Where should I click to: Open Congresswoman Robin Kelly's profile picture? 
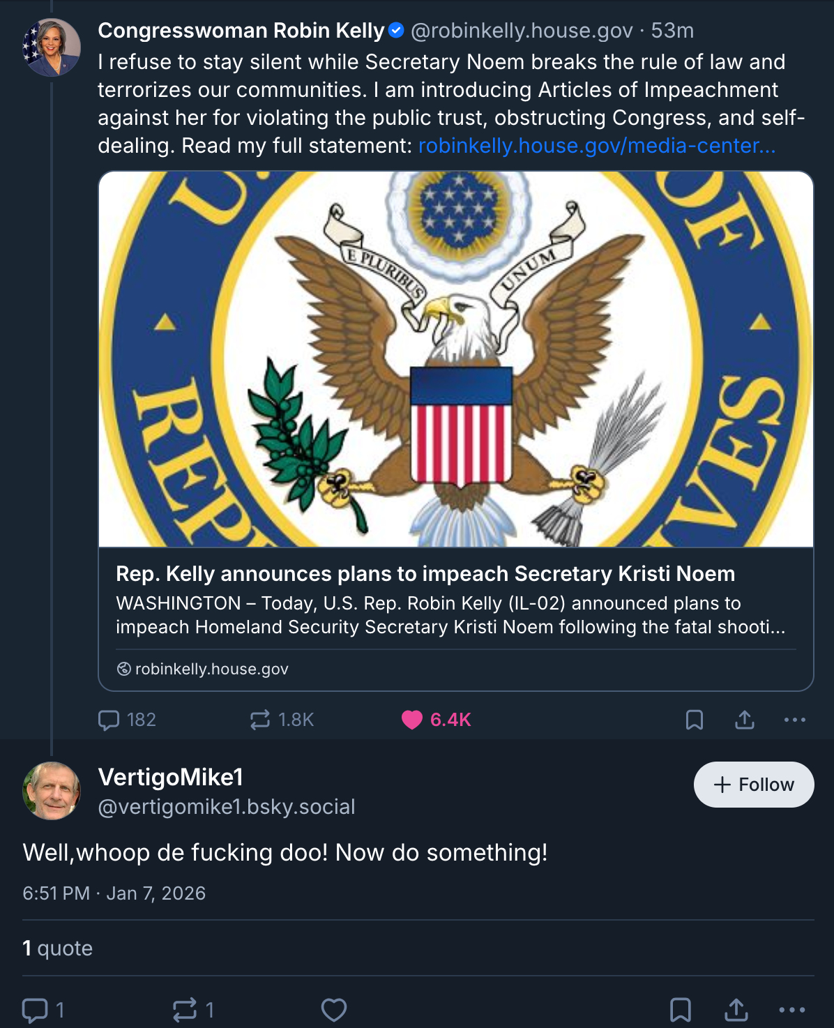coord(52,47)
